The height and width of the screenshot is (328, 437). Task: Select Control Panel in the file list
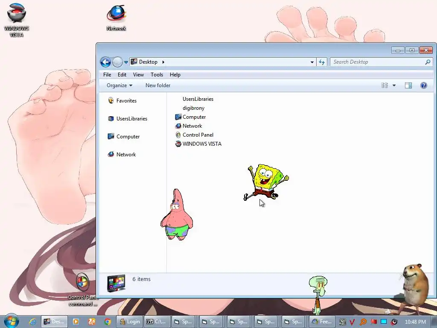point(198,135)
